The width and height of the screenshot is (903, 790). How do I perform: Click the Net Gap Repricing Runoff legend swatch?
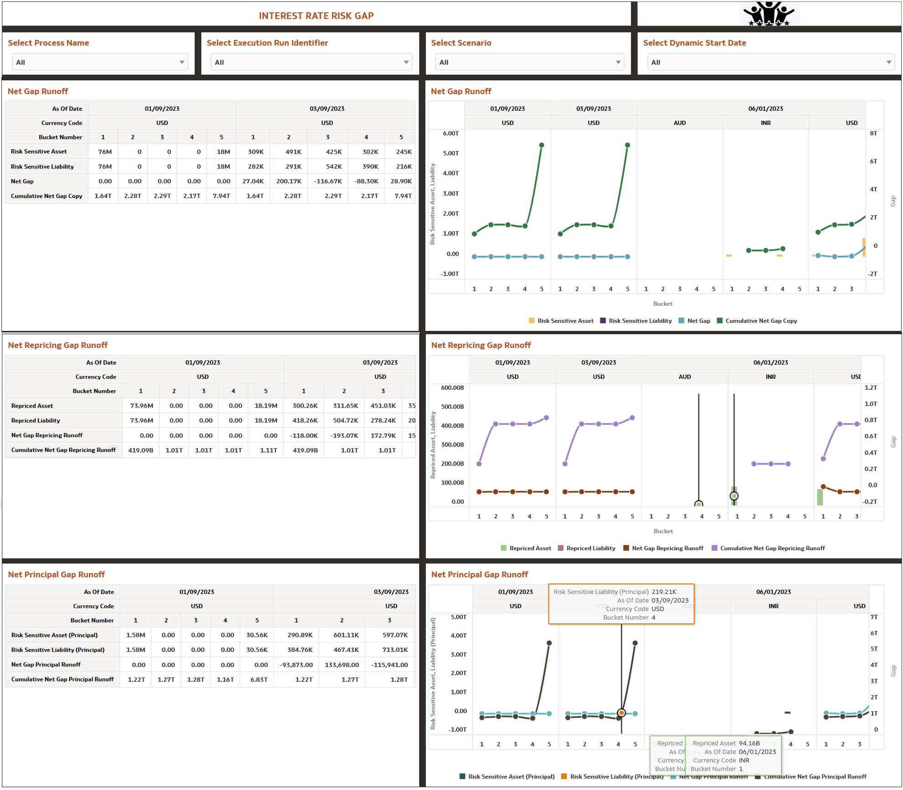626,548
